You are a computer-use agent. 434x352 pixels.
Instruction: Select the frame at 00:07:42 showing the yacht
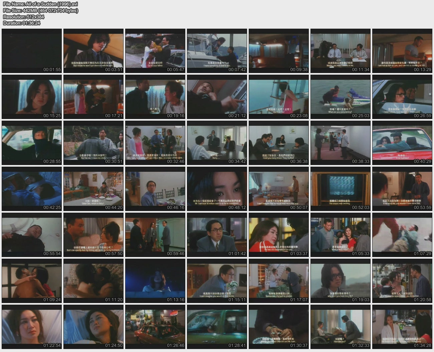click(217, 51)
